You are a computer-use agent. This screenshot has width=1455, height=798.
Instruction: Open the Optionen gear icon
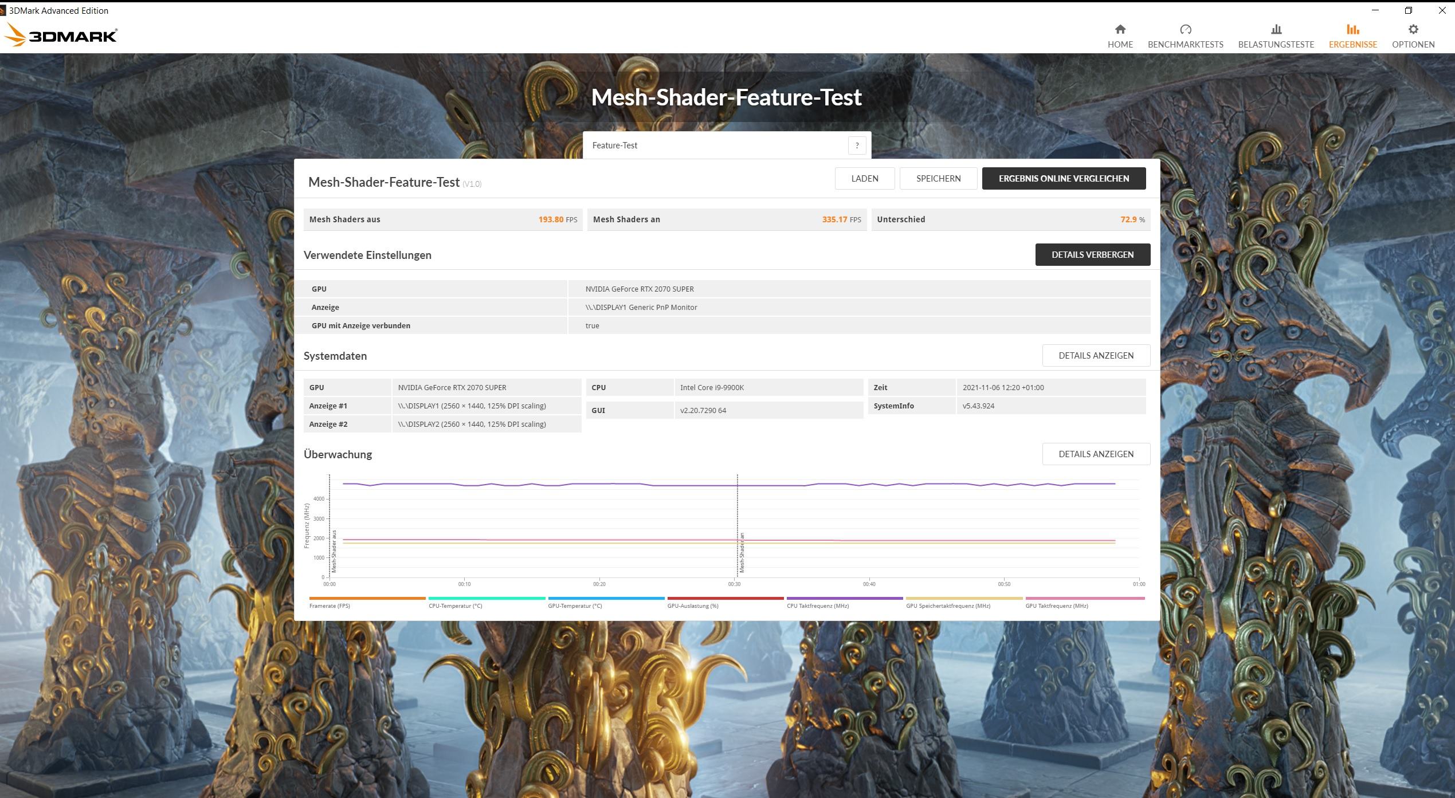[x=1413, y=29]
